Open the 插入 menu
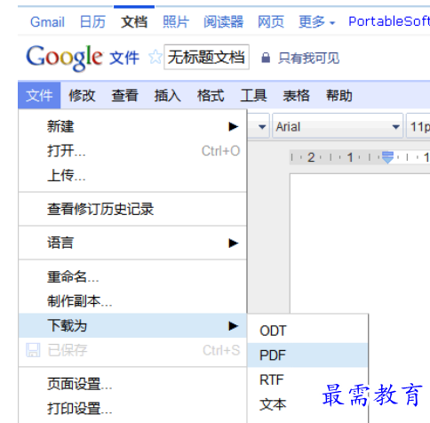Viewport: 430px width, 423px height. pos(168,95)
